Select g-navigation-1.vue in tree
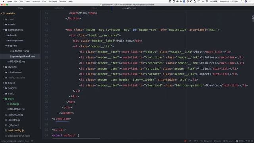The width and height of the screenshot is (254, 143). 23,56
